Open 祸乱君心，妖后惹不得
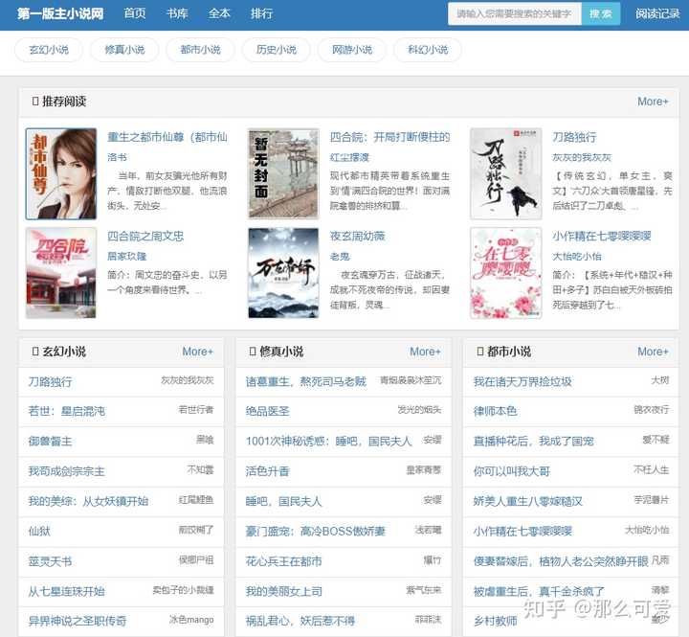Image resolution: width=689 pixels, height=637 pixels. [300, 621]
